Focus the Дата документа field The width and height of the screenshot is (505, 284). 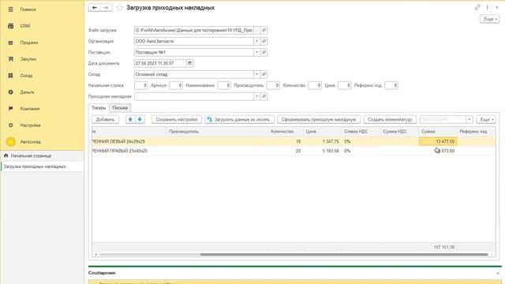tap(160, 63)
